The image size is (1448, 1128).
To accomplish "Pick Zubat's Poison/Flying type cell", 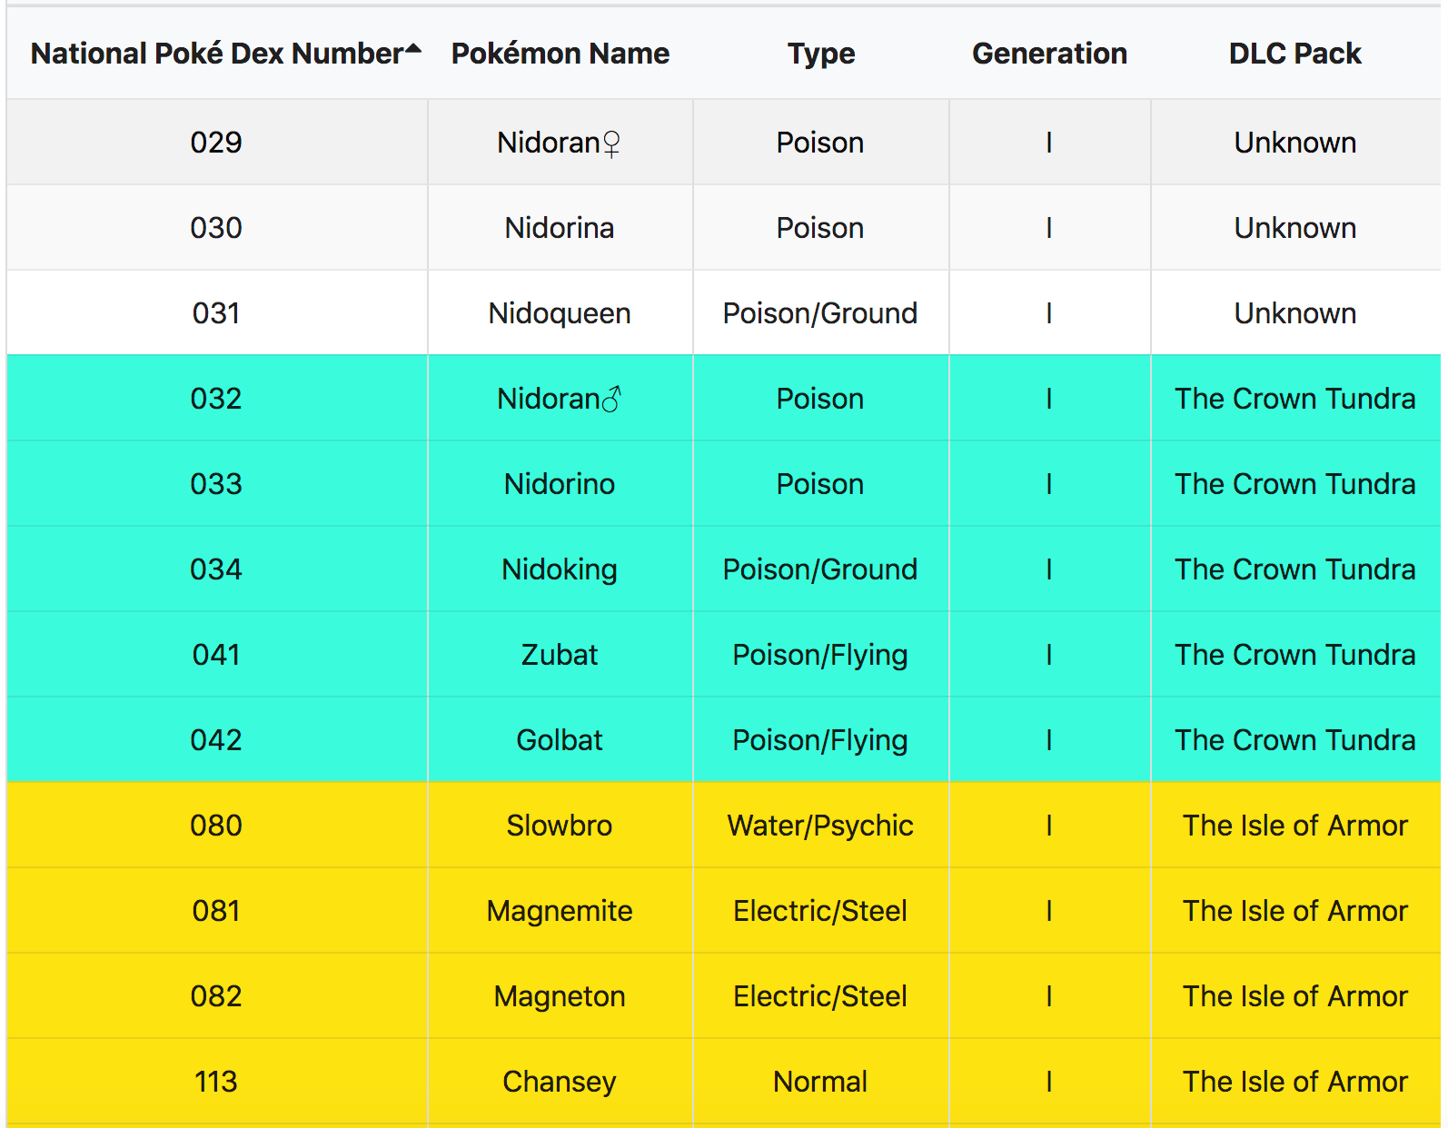I will (820, 655).
